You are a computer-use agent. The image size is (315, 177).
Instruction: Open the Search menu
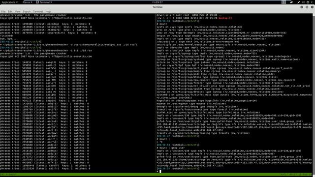[27, 12]
